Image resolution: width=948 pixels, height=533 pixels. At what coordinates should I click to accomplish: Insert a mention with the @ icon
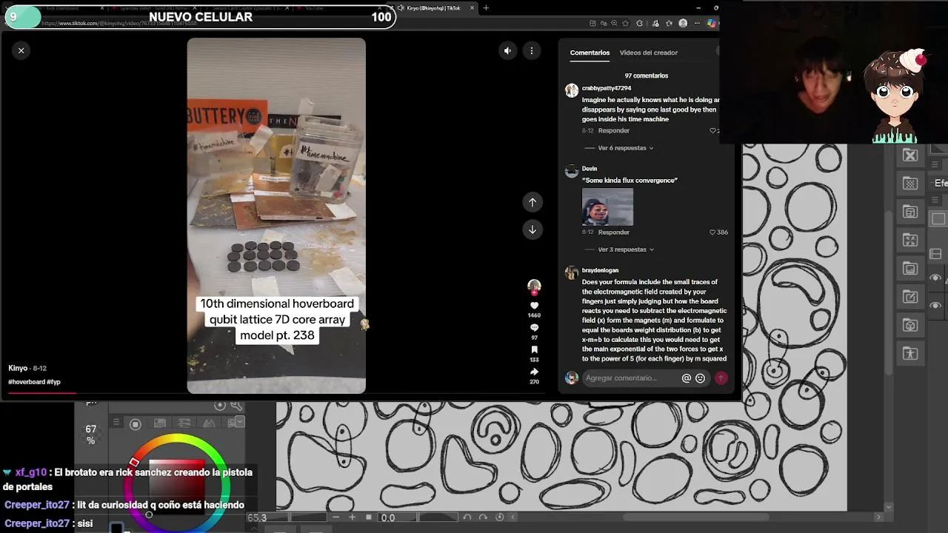(x=687, y=378)
